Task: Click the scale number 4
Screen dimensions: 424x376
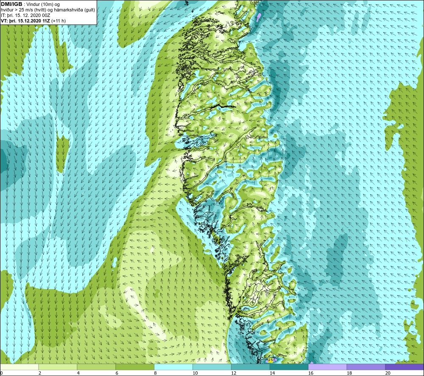Action: [78, 373]
